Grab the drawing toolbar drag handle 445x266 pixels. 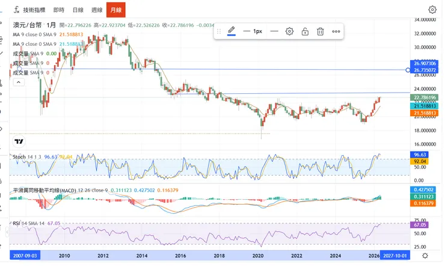(x=219, y=31)
